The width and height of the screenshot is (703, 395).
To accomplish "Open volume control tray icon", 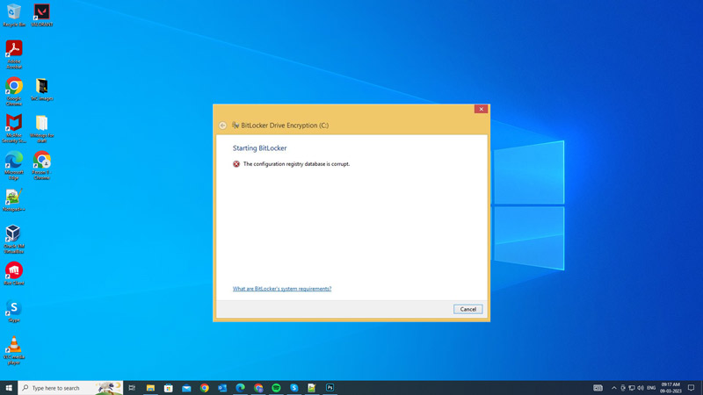I will pos(641,388).
